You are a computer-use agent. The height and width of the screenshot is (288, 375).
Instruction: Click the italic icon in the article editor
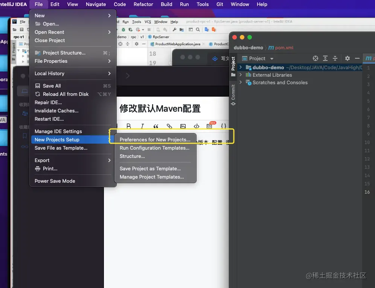coord(142,126)
